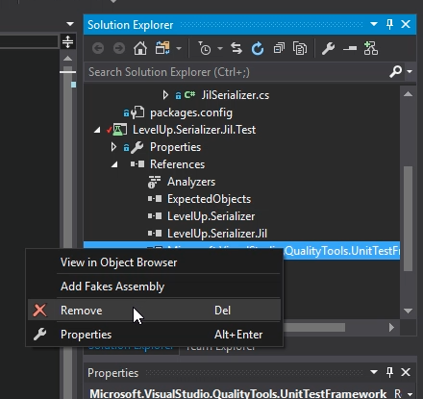Open dropdown arrow beside the views switch icon
The height and width of the screenshot is (399, 423).
(179, 49)
